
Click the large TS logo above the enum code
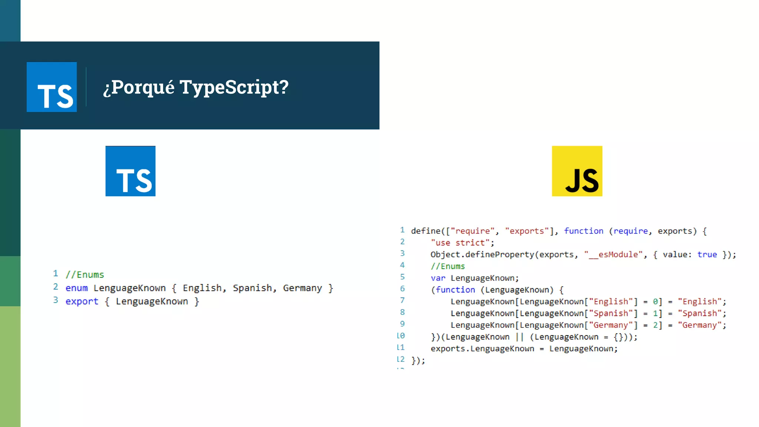coord(130,171)
